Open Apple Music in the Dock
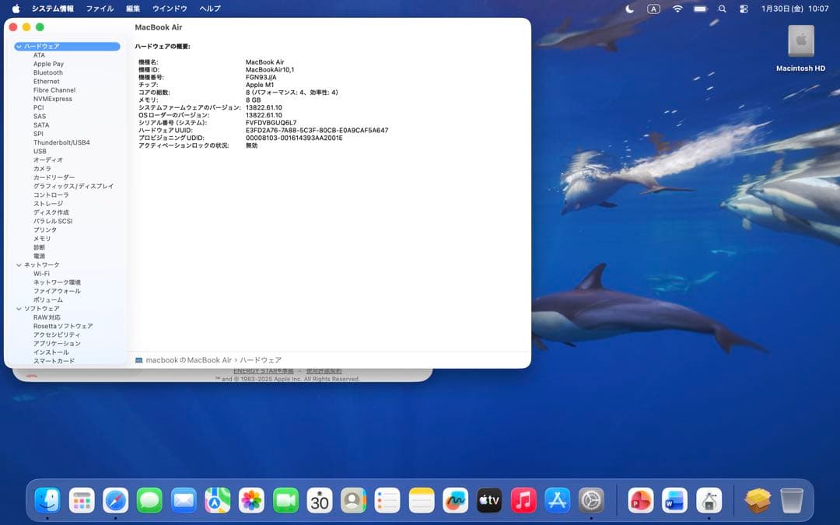Image resolution: width=840 pixels, height=525 pixels. point(522,502)
